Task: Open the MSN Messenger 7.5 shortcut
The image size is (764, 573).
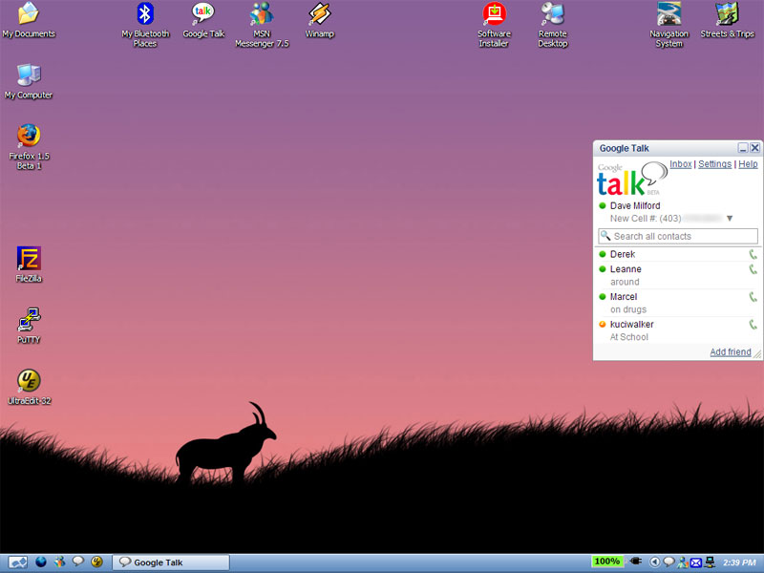Action: click(x=262, y=14)
